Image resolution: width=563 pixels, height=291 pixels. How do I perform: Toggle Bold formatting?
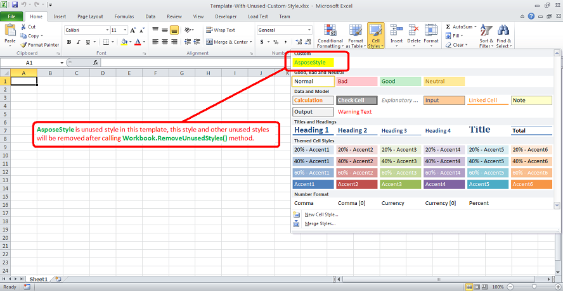(x=68, y=42)
